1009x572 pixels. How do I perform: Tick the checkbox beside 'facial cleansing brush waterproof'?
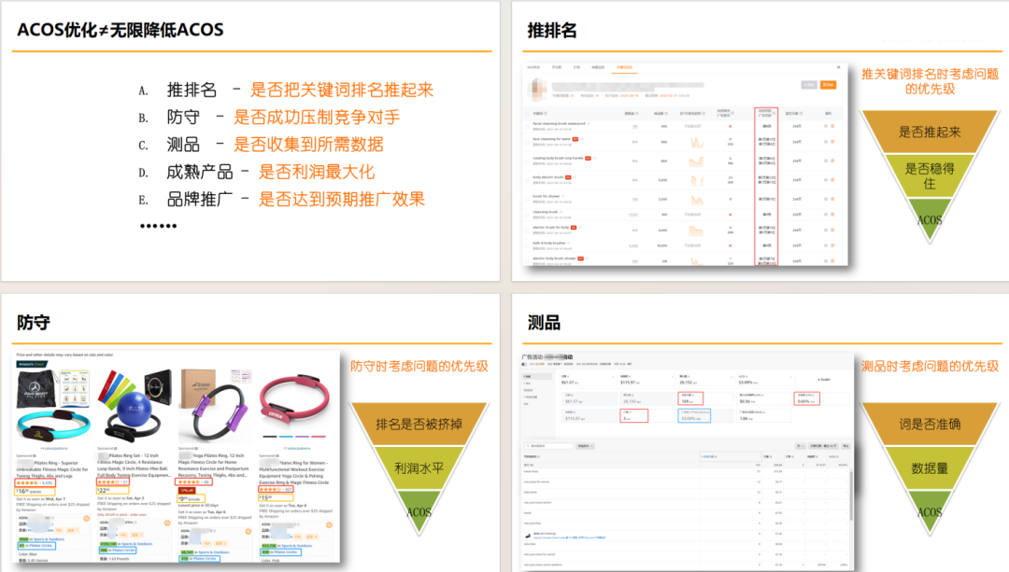(528, 126)
